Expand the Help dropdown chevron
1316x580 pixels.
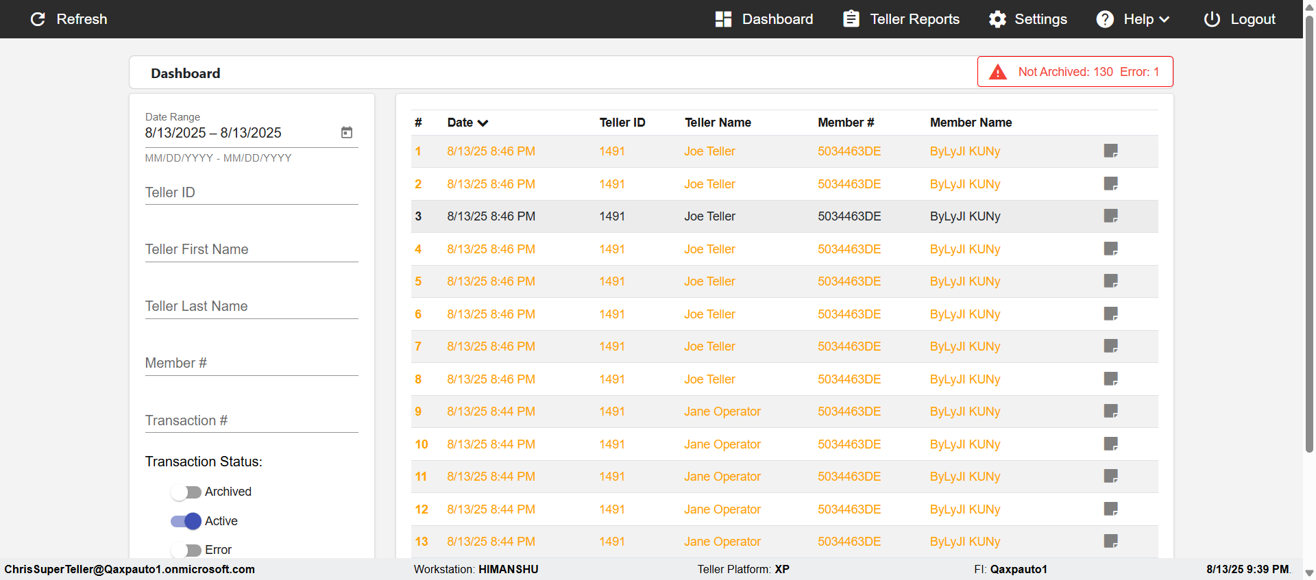pos(1164,20)
